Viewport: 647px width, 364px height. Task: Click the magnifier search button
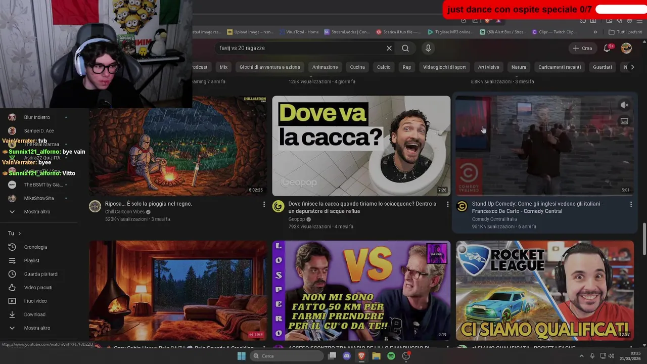[x=405, y=48]
